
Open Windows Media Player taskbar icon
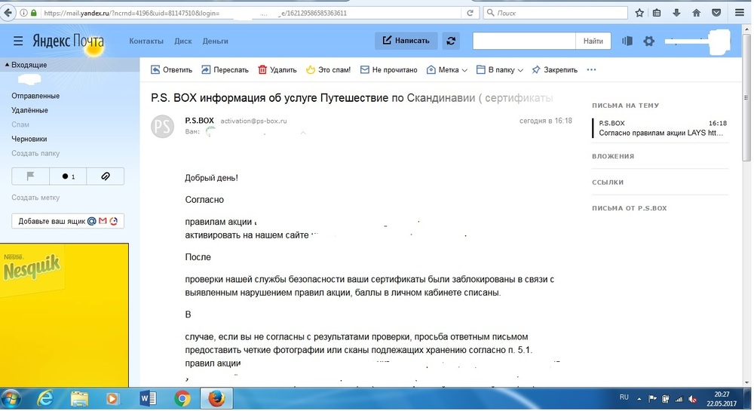(x=112, y=398)
